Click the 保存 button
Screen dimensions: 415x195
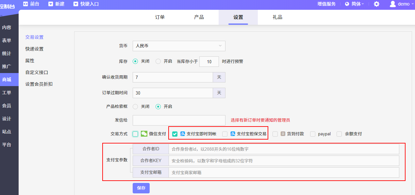coord(141,188)
